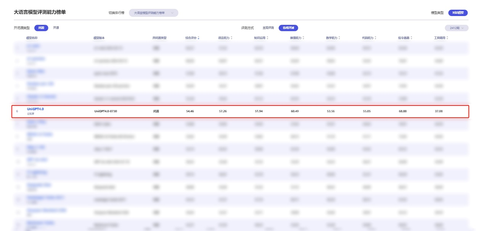The image size is (484, 231).
Task: Select the 对话模型 model type tab
Action: [x=458, y=13]
